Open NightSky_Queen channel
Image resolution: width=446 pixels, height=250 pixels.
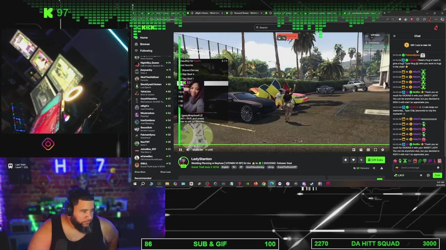153,64
